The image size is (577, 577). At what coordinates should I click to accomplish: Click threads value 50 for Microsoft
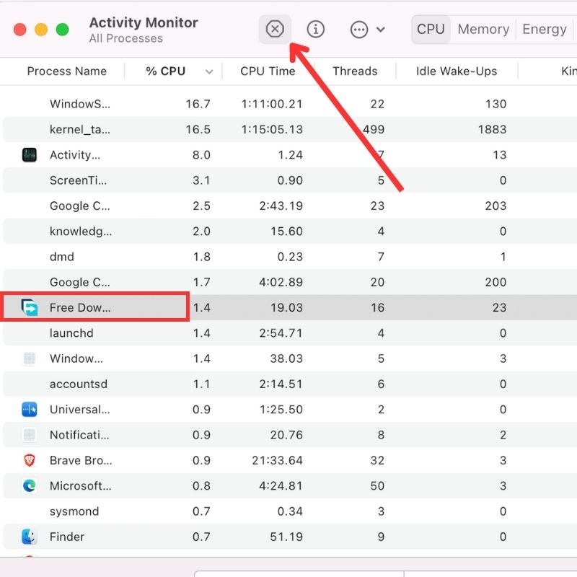(x=377, y=485)
